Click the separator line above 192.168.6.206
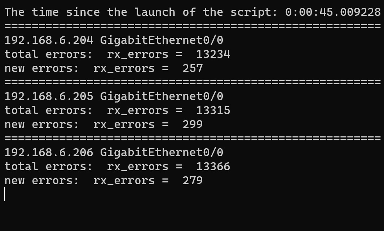384x231 pixels. coord(193,139)
